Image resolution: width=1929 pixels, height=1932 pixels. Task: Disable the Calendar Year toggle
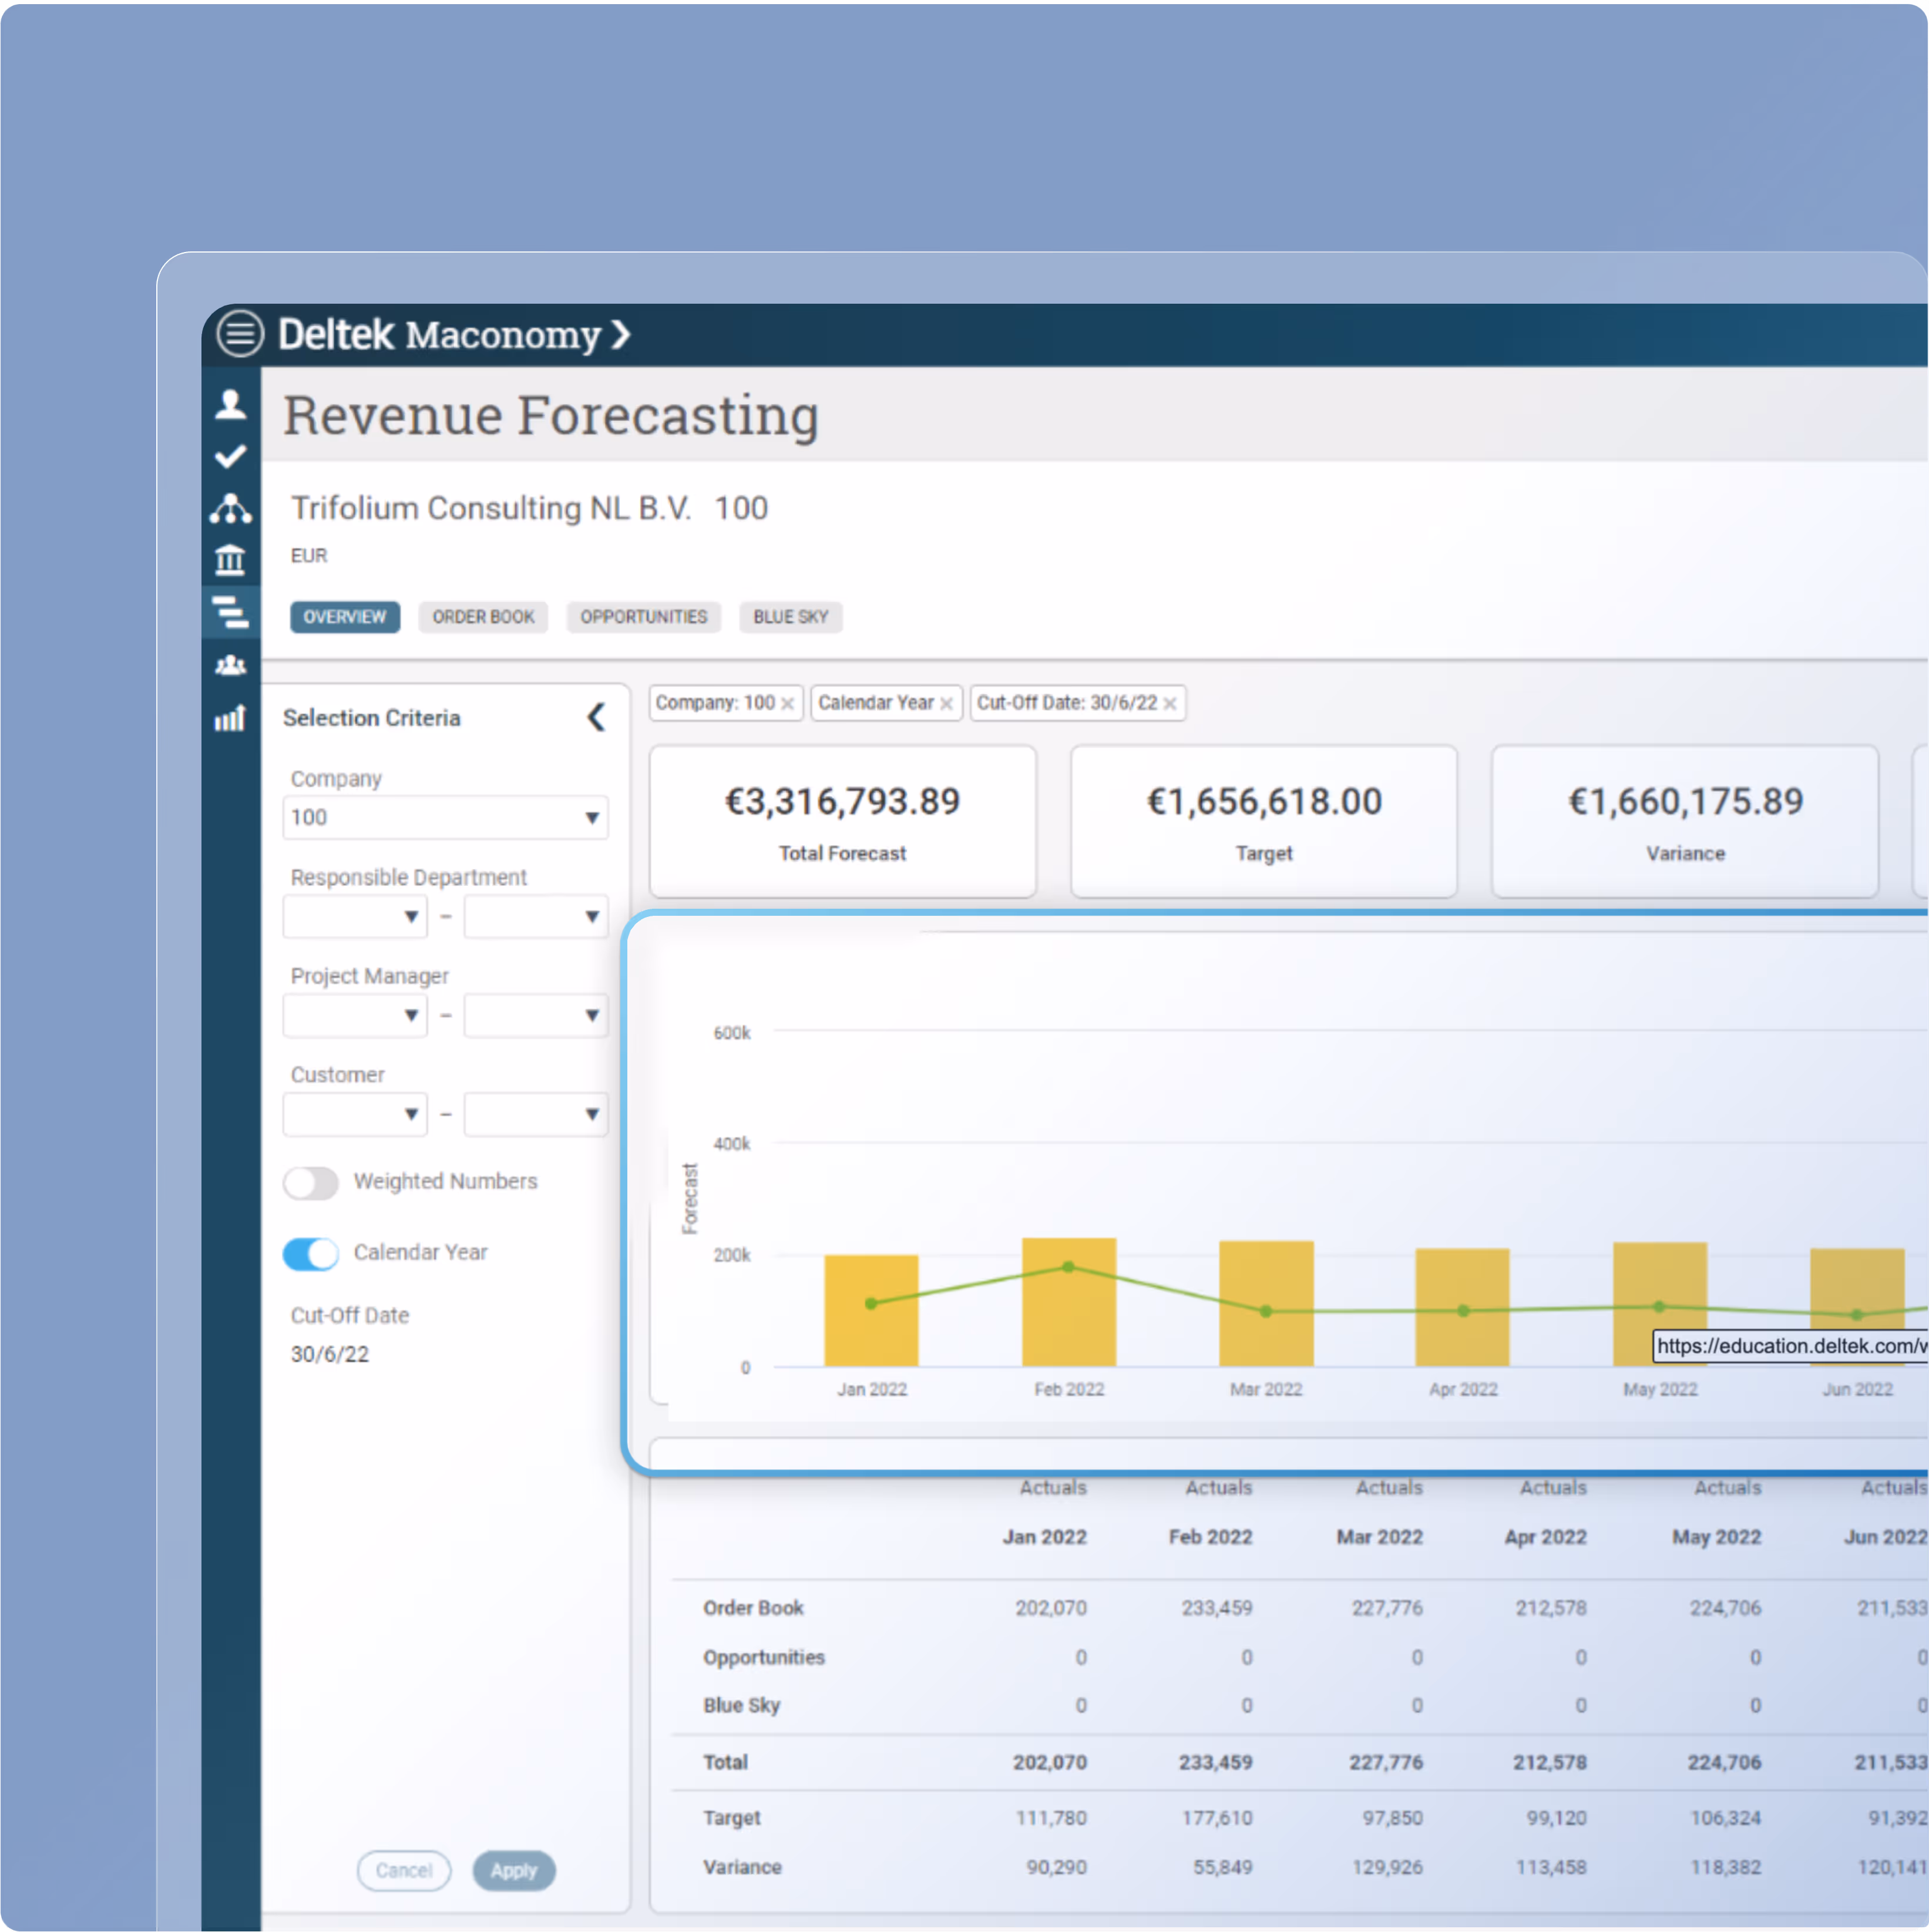pyautogui.click(x=311, y=1254)
